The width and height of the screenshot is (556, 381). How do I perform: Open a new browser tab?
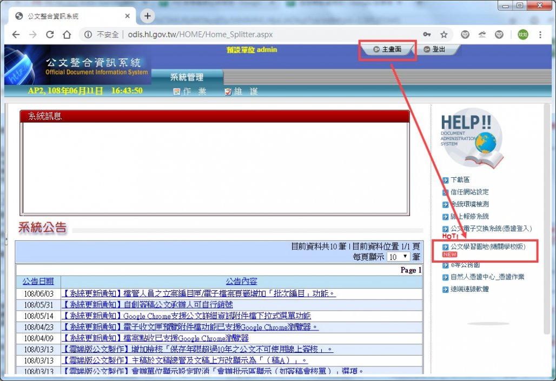tap(147, 16)
